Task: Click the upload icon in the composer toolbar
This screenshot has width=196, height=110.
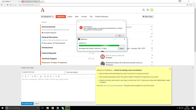Action: tap(41, 76)
